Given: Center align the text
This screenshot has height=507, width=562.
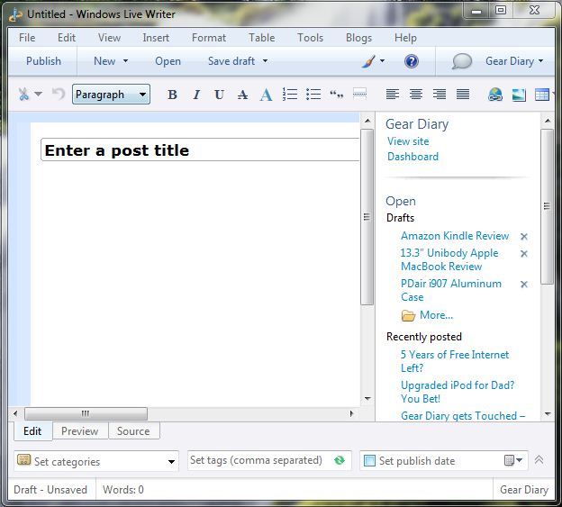Looking at the screenshot, I should [x=416, y=95].
